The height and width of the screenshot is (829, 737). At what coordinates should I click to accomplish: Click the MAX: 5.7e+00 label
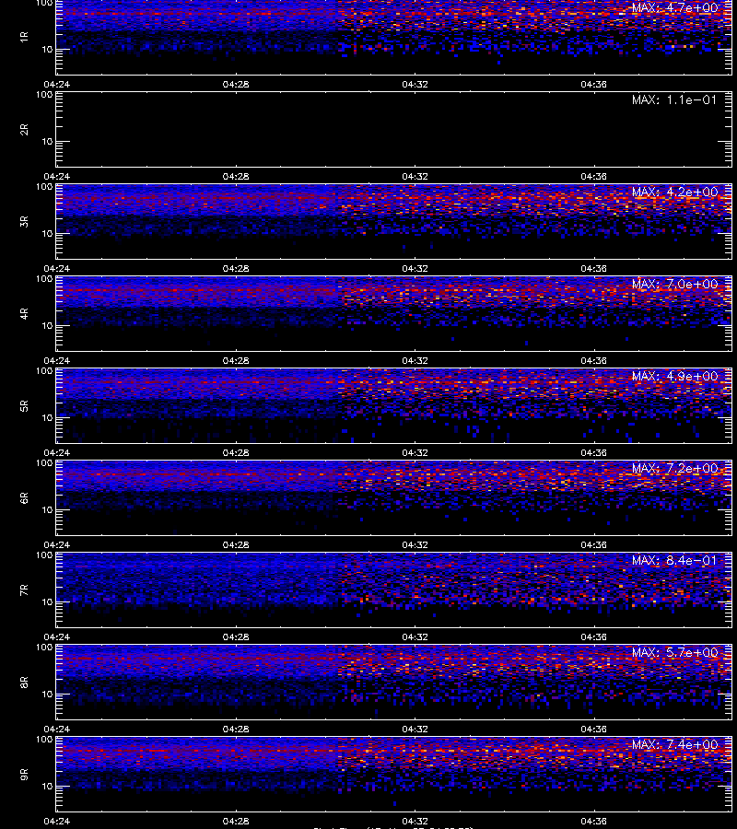674,652
